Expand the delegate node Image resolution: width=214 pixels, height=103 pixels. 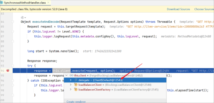click(70, 80)
